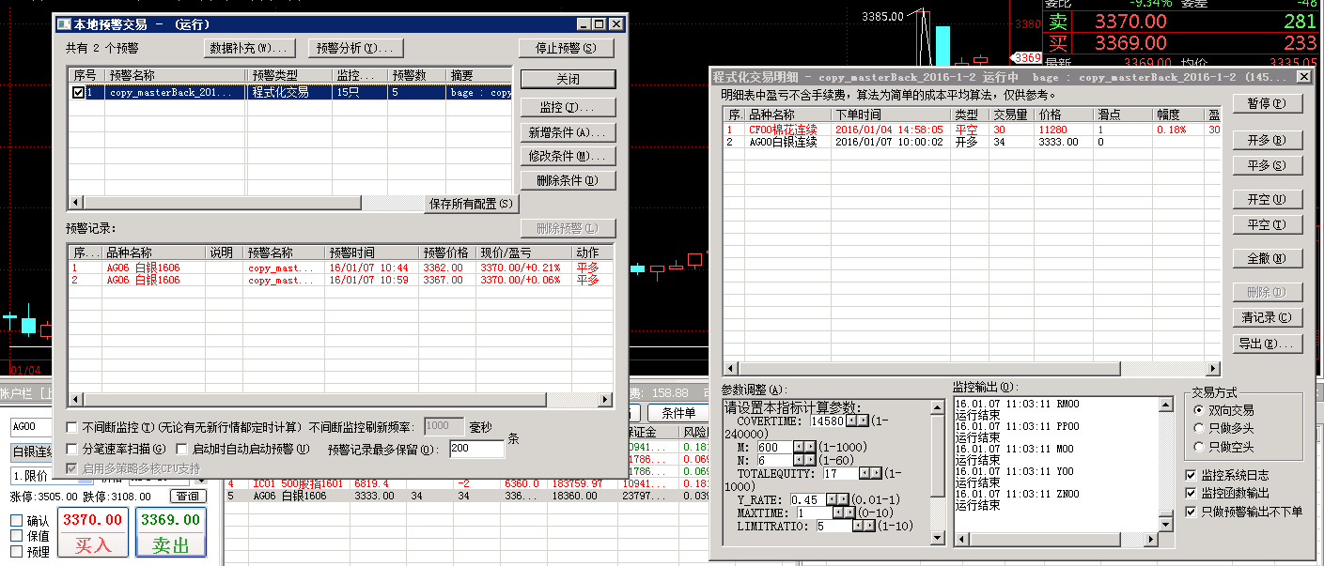Open the 白银连续 contract dropdown
Screen dimensions: 1324x566
click(30, 452)
